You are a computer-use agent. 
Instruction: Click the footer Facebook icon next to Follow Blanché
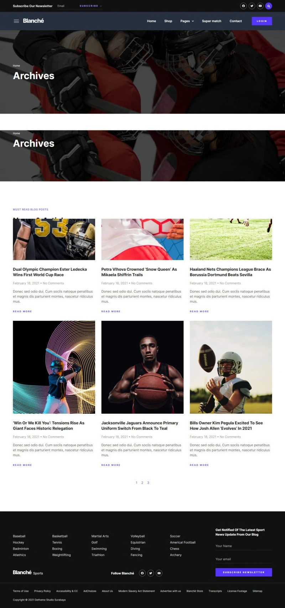(142, 573)
